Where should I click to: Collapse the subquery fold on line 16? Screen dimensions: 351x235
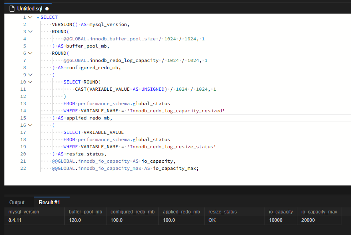pyautogui.click(x=30, y=125)
